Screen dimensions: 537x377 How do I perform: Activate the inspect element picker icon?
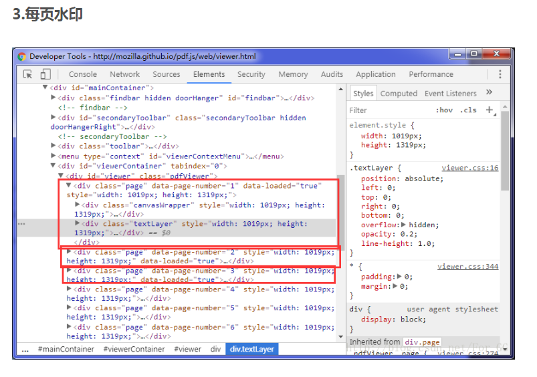pyautogui.click(x=27, y=74)
